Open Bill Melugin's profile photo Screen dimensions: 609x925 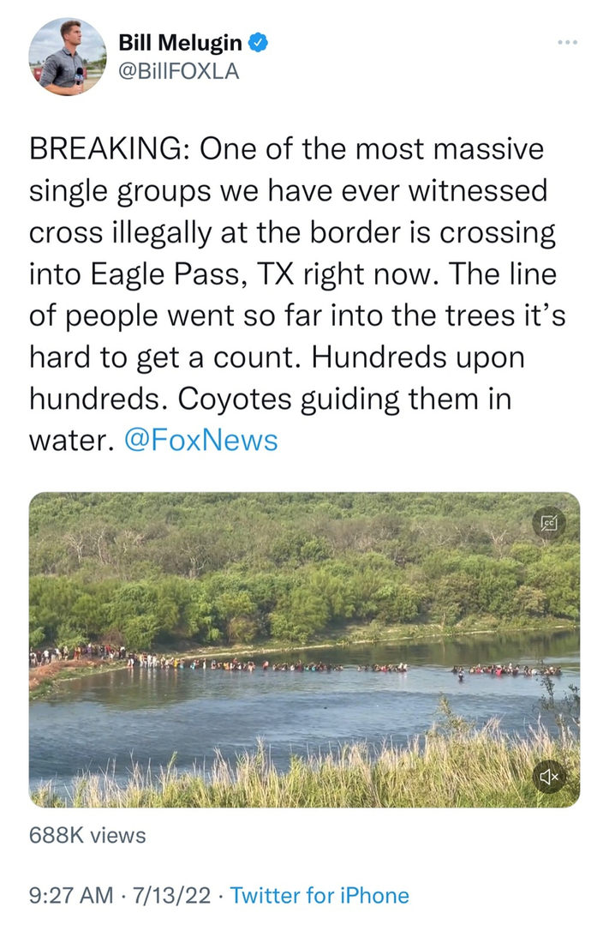(67, 57)
